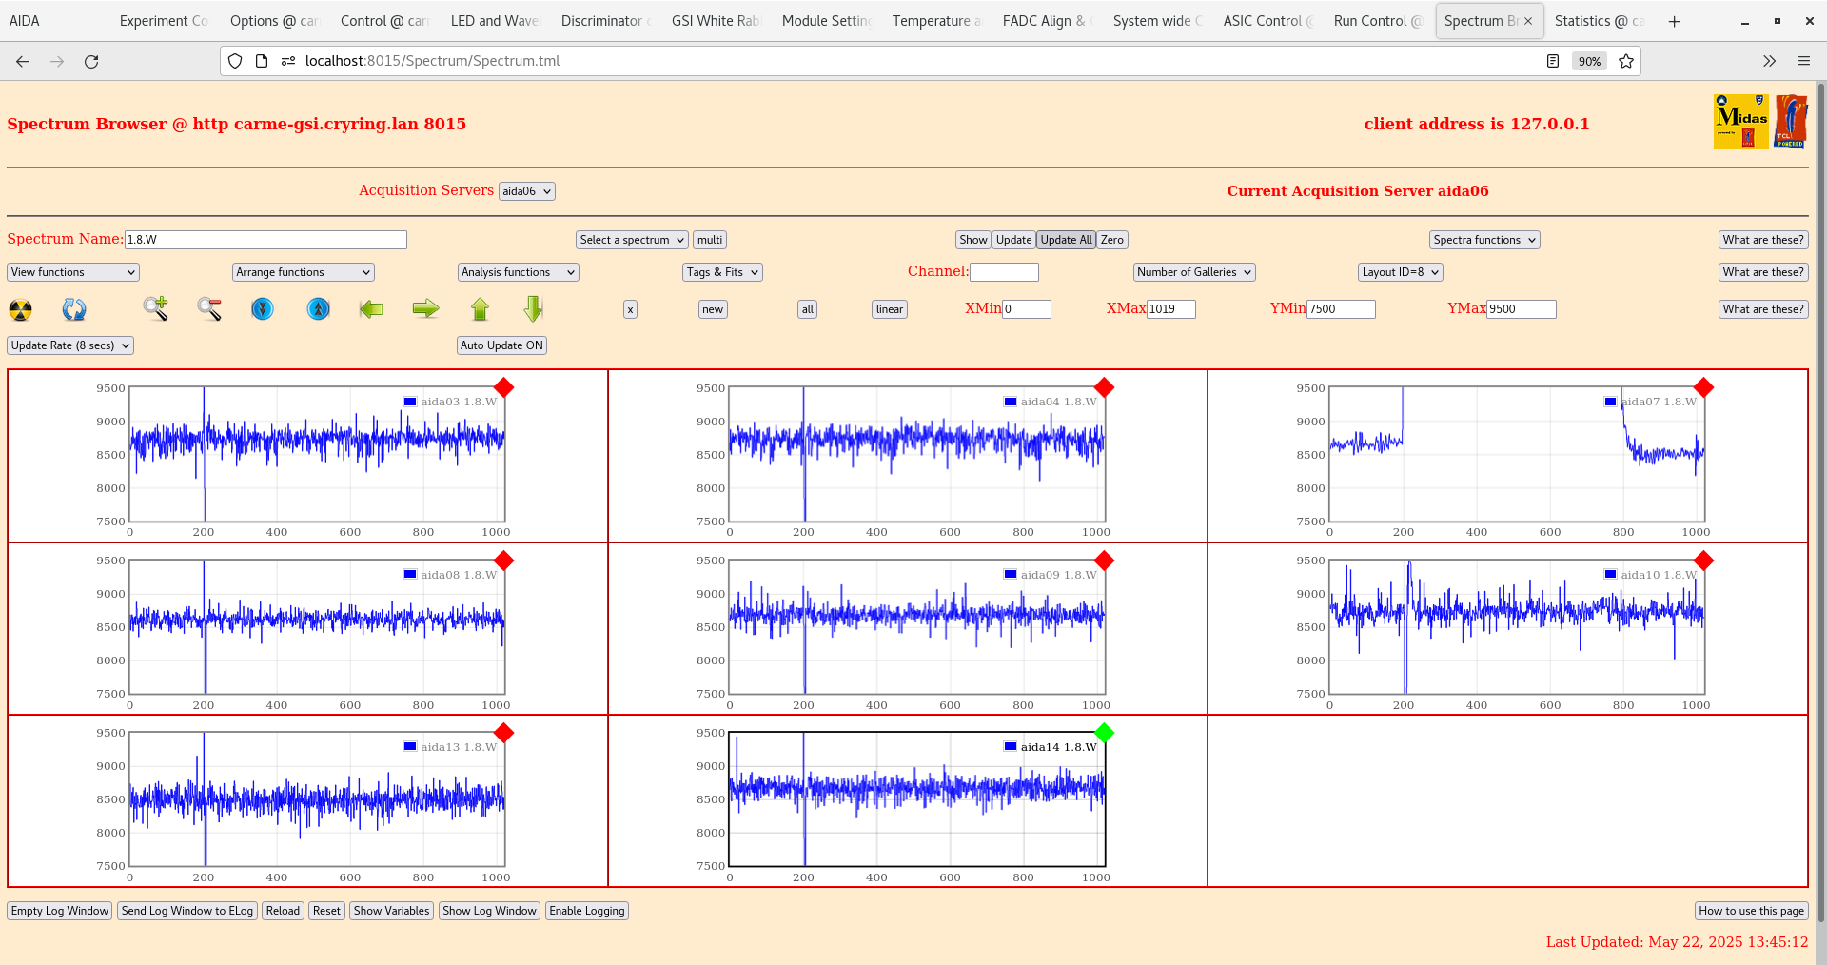
Task: Click the Spectrum Name input field
Action: (265, 240)
